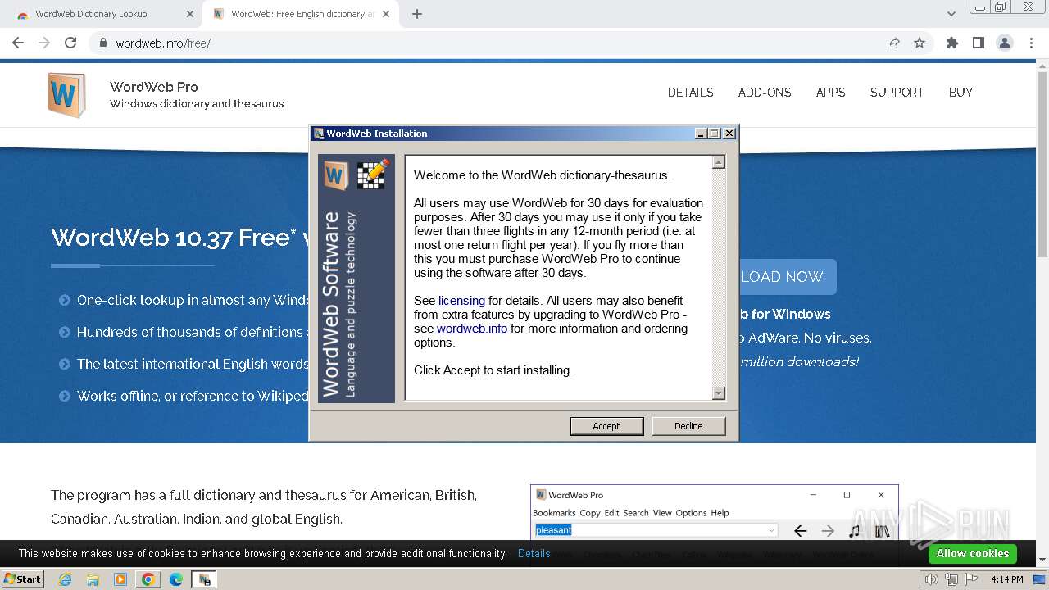1049x590 pixels.
Task: Close the WordWeb Installation dialog
Action: [x=729, y=134]
